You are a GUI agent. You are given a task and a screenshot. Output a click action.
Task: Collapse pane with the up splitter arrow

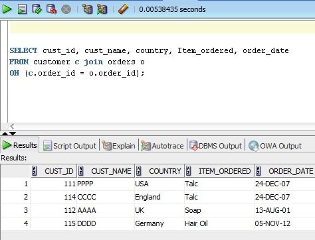tap(5, 134)
